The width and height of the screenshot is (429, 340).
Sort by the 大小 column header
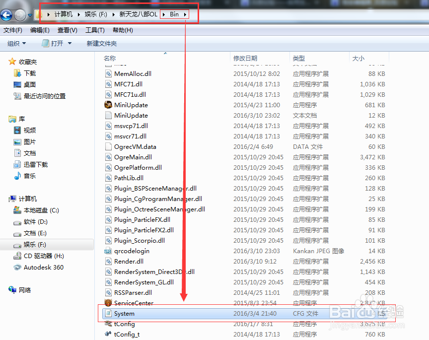click(x=358, y=58)
